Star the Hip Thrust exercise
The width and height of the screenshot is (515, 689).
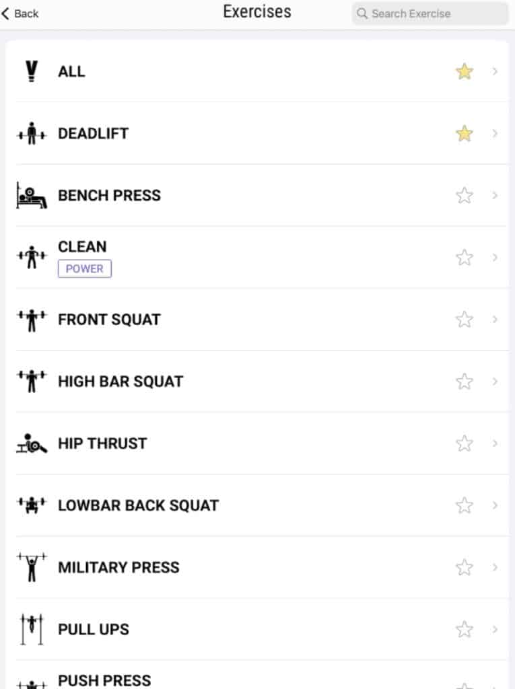click(x=464, y=443)
